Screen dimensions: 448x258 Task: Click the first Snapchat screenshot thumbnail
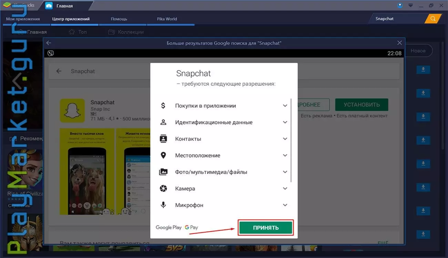point(87,172)
